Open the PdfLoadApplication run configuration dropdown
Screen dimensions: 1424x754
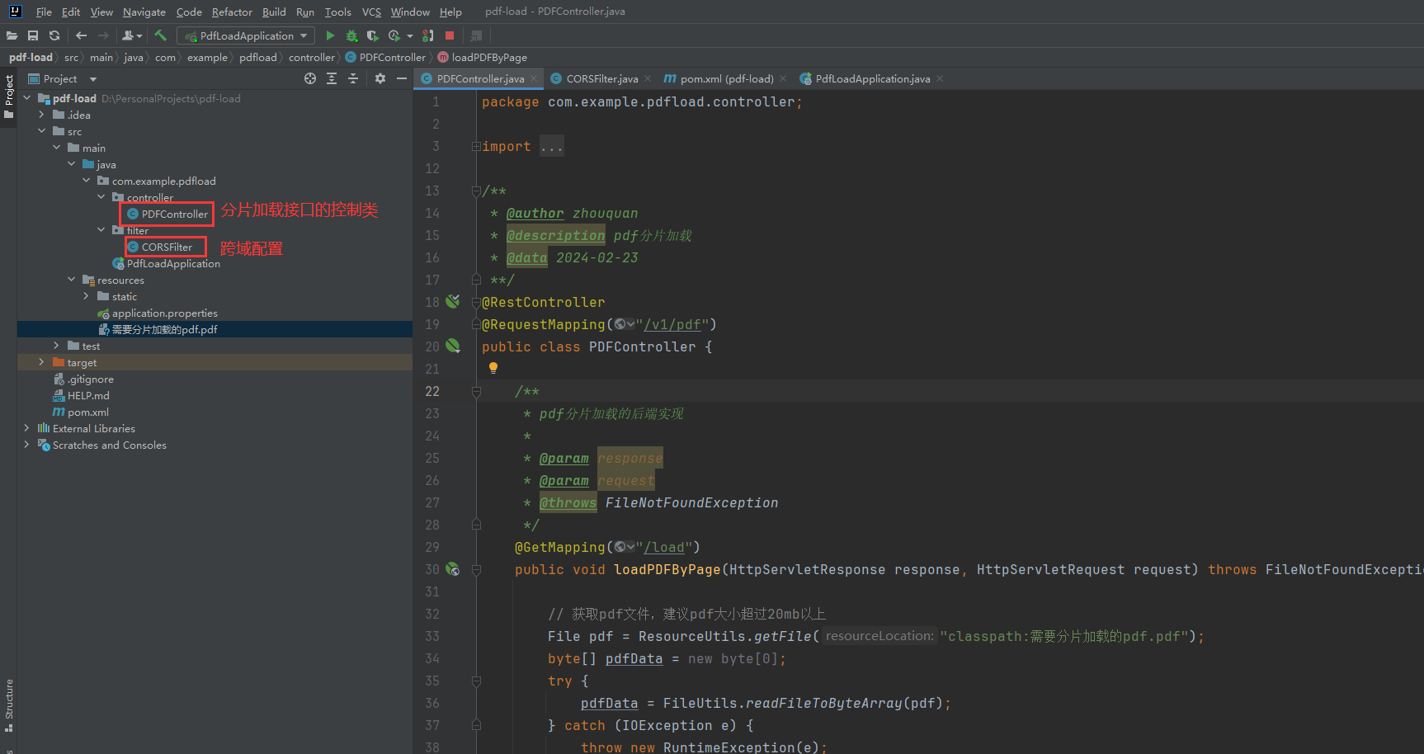pyautogui.click(x=246, y=35)
